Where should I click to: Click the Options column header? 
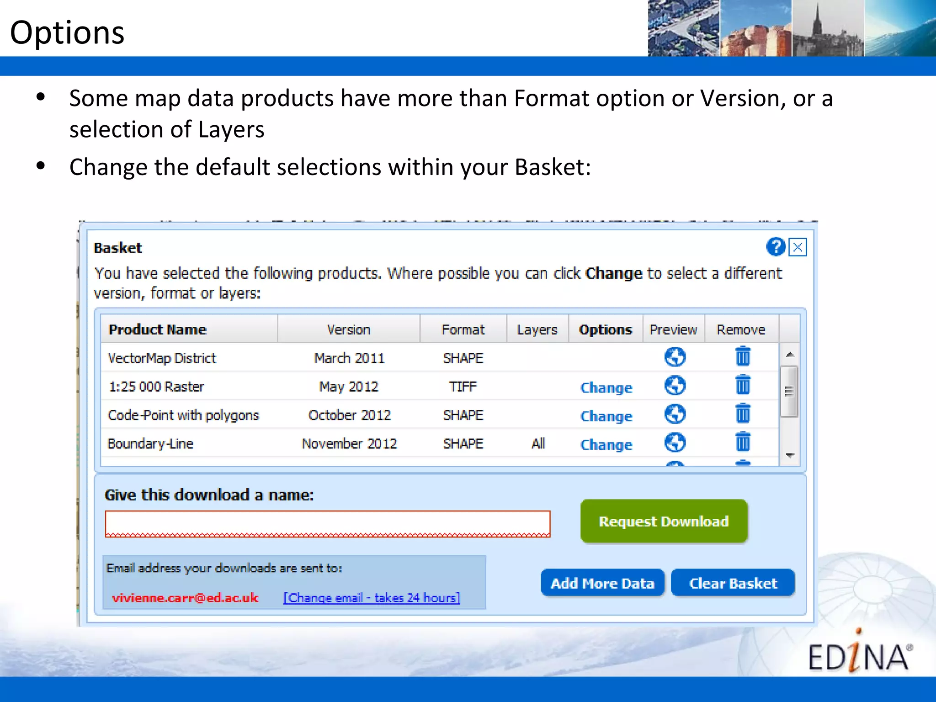coord(606,330)
